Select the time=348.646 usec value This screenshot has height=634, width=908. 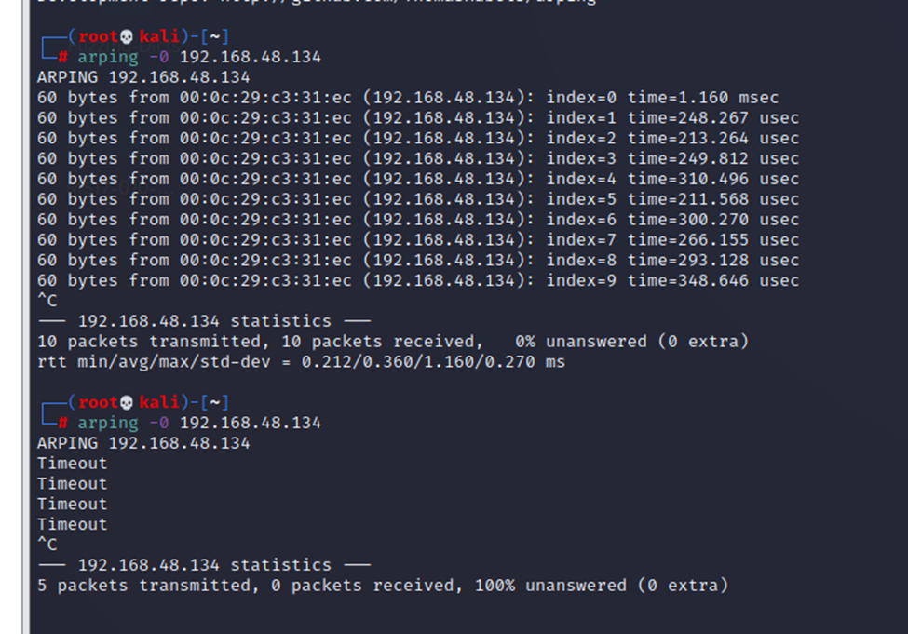pyautogui.click(x=713, y=280)
